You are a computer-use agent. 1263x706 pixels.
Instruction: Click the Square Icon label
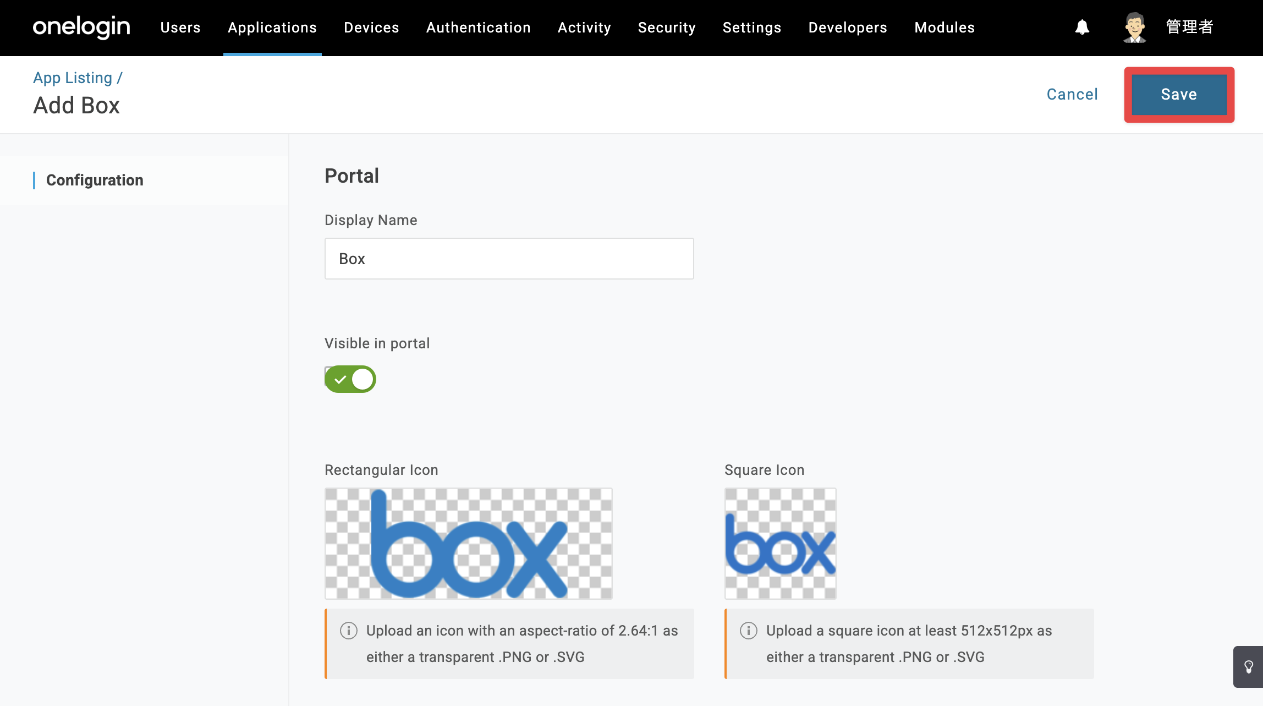pos(765,470)
